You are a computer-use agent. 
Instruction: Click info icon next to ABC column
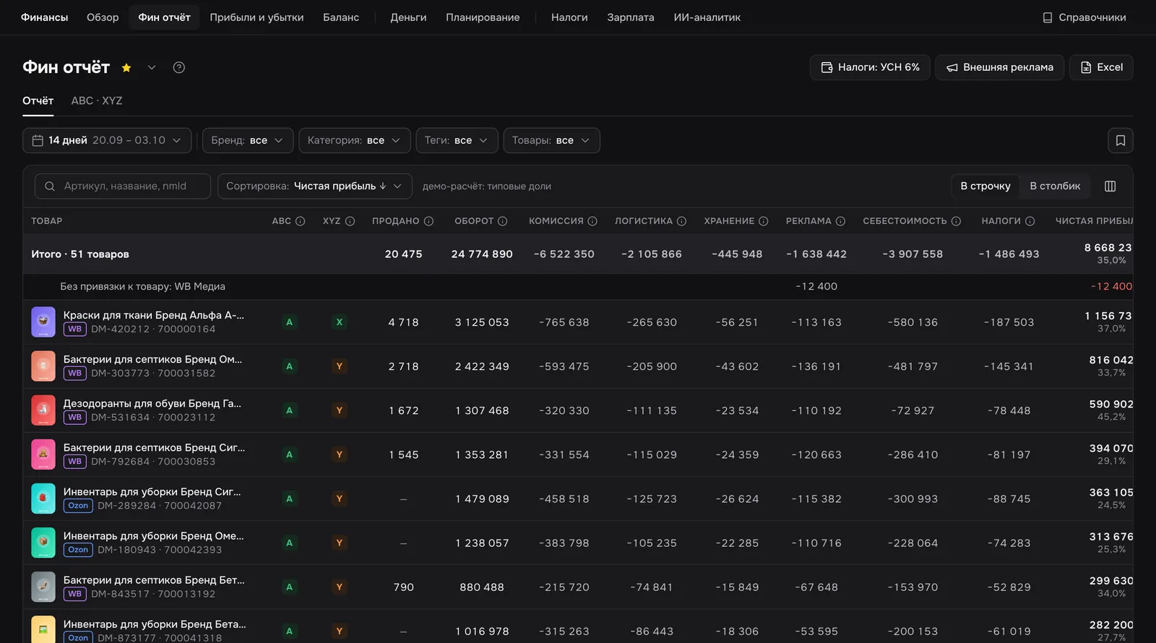301,221
